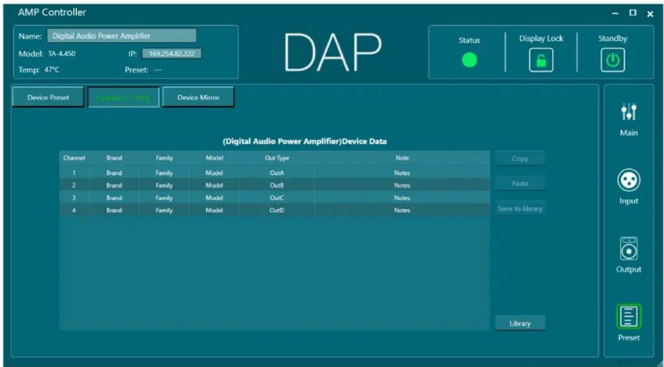Screen dimensions: 664x367
Task: Click Model cell in channel 3 row
Action: click(x=214, y=198)
